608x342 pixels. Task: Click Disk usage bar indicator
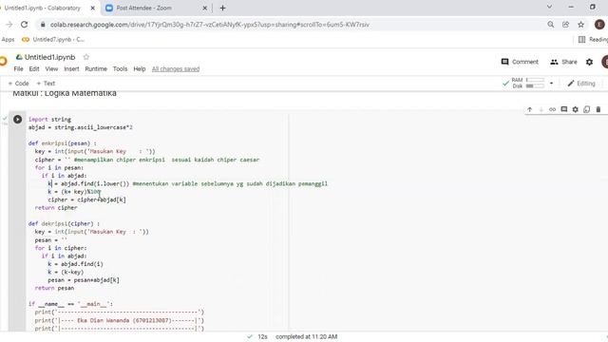(x=535, y=86)
